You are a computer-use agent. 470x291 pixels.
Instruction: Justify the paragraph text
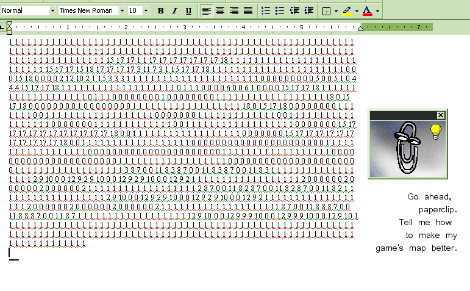pos(248,11)
